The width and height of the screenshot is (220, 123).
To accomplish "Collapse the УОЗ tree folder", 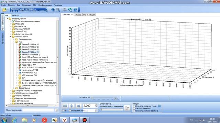I will point(14,42).
